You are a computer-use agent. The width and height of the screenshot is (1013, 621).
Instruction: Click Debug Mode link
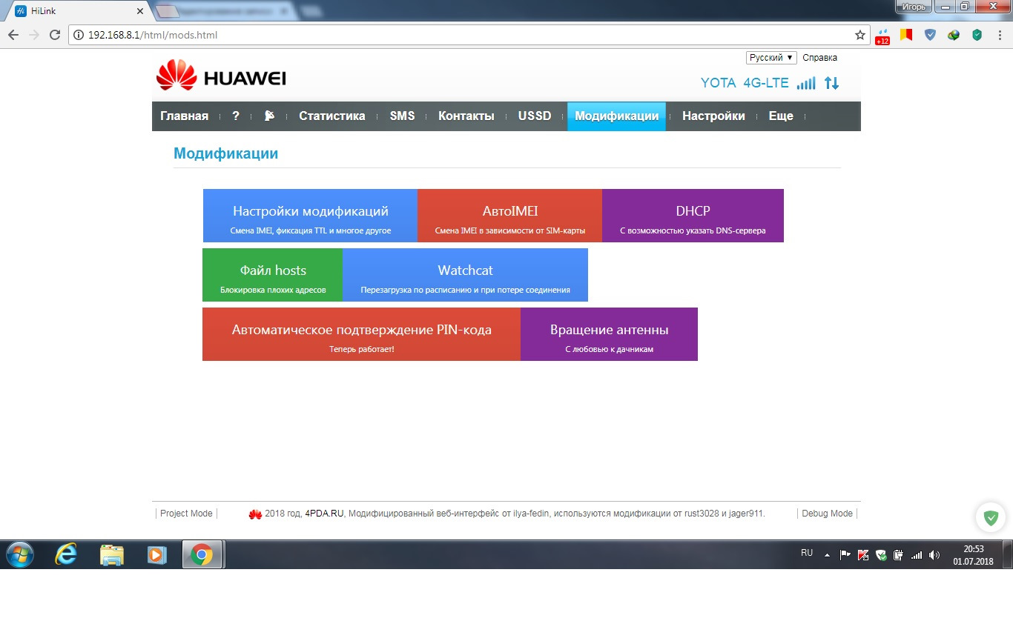[827, 514]
